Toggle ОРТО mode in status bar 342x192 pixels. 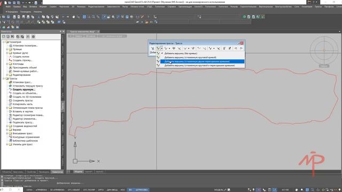pos(101,190)
